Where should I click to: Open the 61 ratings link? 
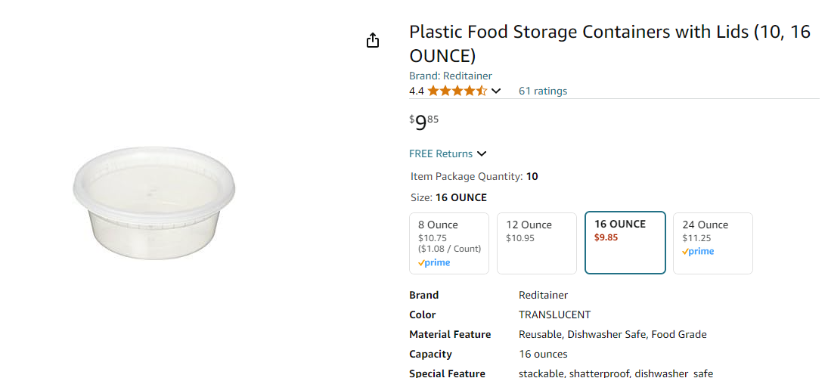click(x=543, y=91)
